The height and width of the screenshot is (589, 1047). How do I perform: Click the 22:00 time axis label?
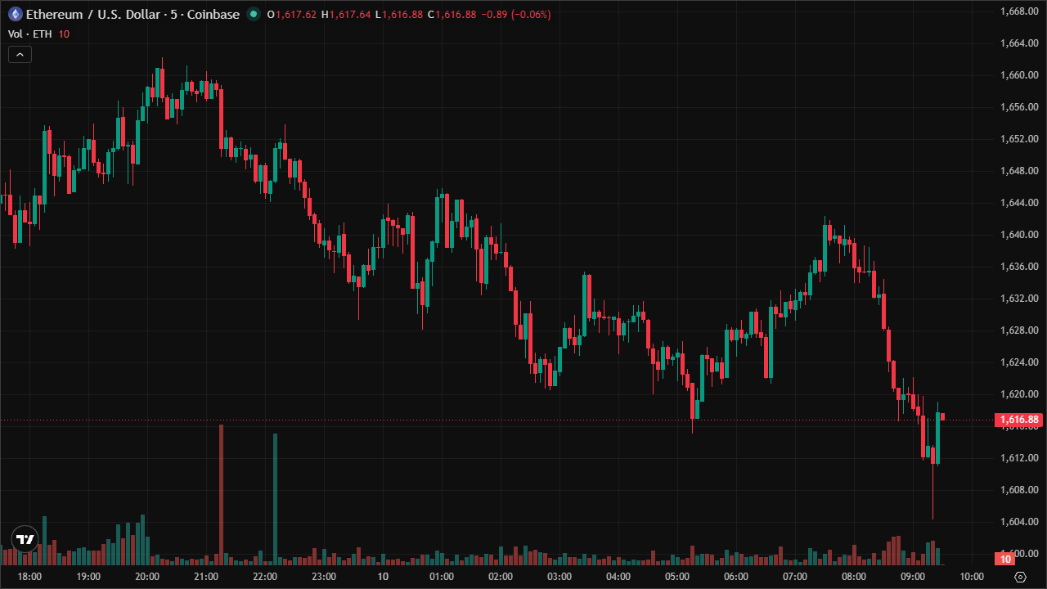click(x=265, y=577)
